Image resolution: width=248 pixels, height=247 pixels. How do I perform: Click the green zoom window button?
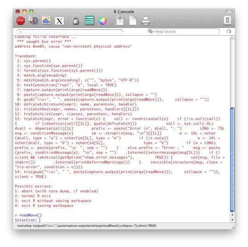click(31, 11)
